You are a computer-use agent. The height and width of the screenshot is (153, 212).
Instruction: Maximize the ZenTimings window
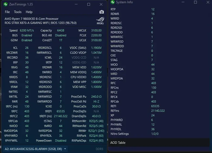tap(89, 4)
